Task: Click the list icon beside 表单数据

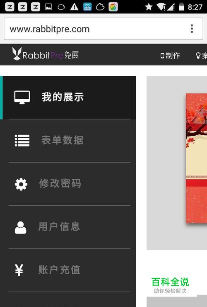Action: 22,141
